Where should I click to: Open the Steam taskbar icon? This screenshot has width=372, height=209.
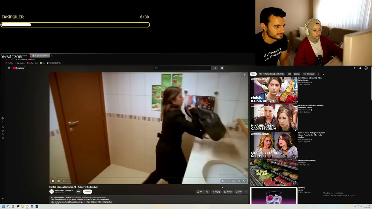click(32, 206)
